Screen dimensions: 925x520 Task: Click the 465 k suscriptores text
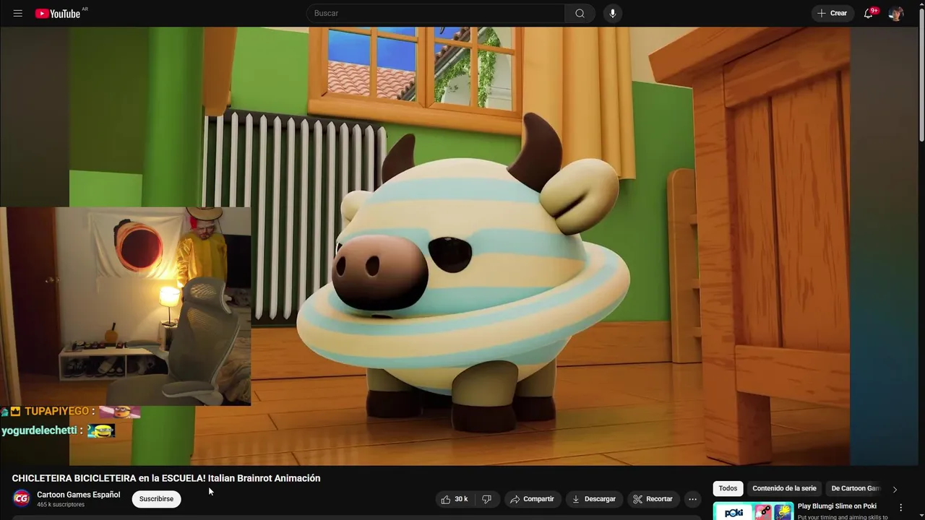[x=61, y=505]
